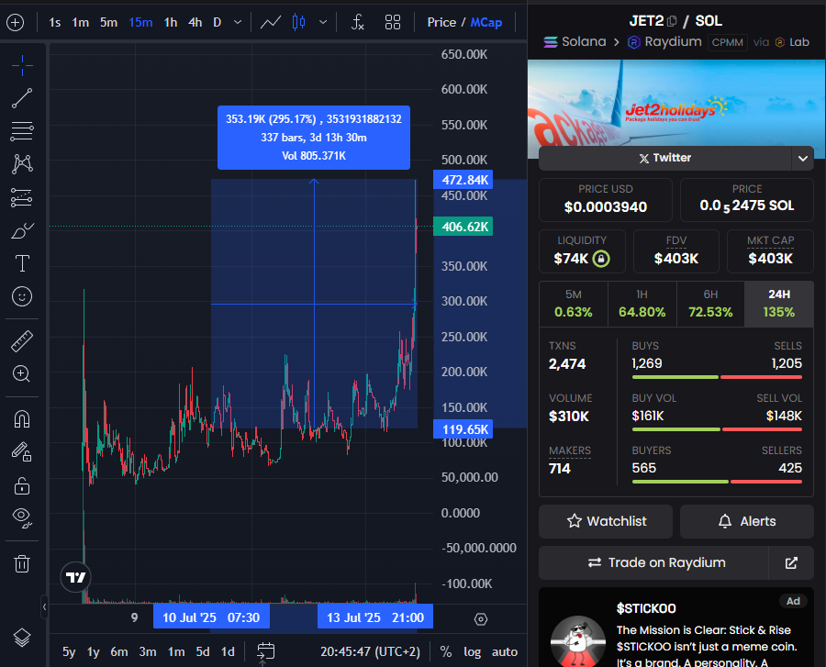Screen dimensions: 826x667
Task: Open the emoji icons tool
Action: tap(22, 296)
